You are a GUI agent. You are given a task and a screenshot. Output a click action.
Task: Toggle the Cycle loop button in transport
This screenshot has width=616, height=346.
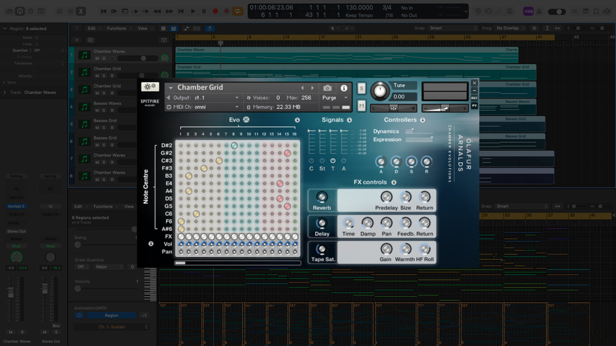tap(238, 11)
